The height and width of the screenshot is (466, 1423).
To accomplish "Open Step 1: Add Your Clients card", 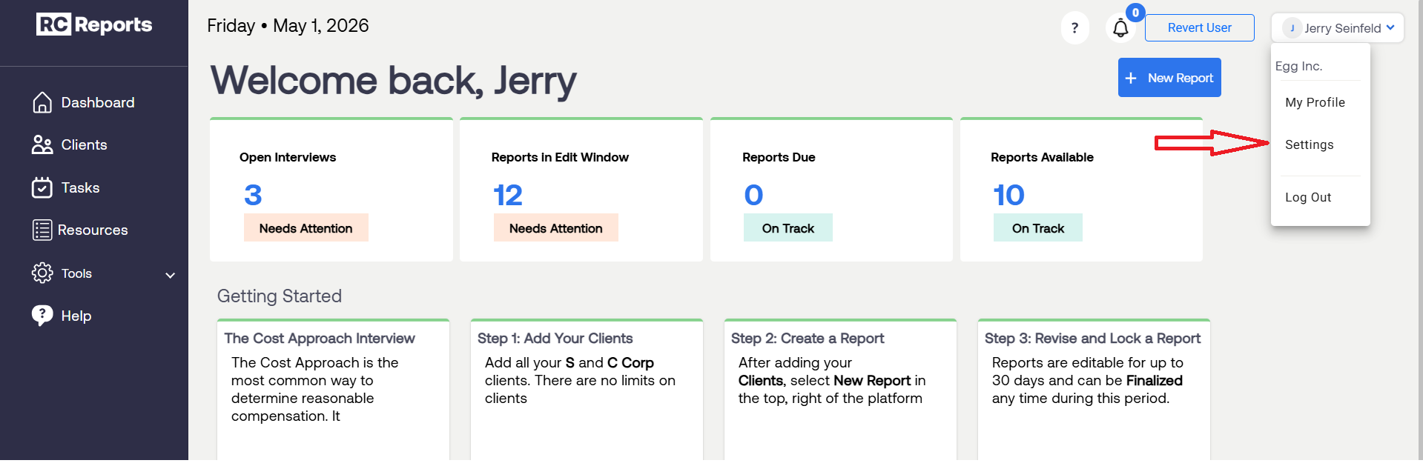I will 587,390.
